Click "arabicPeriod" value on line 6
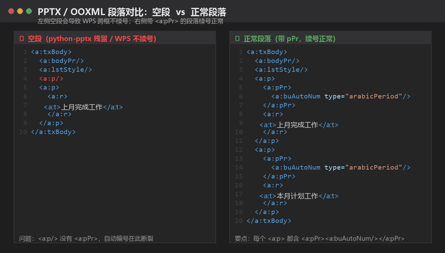Screen dimensions: 445x253 [x=374, y=96]
